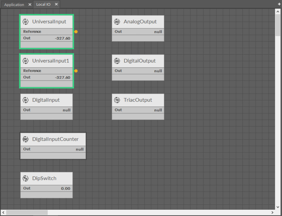Close the Application tab
The image size is (282, 216).
[x=30, y=4]
